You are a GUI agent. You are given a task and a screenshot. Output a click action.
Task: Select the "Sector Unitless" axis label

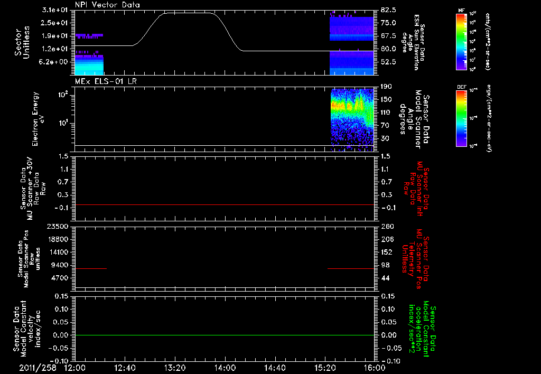pos(22,42)
